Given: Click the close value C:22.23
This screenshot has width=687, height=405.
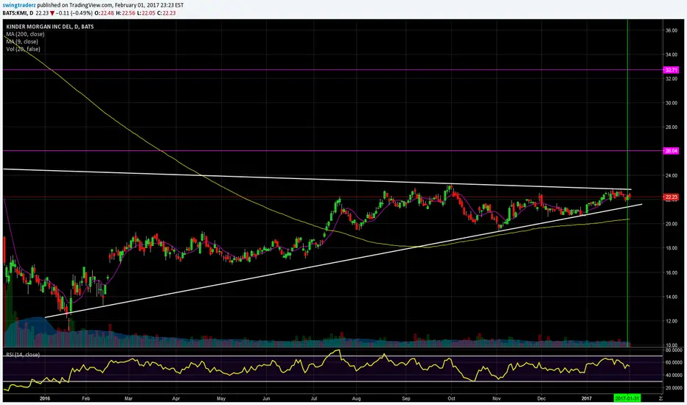Looking at the screenshot, I should (x=167, y=13).
